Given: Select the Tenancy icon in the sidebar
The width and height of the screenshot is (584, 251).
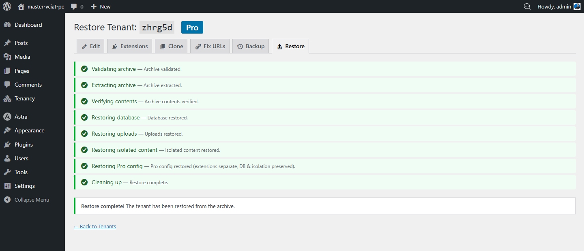Looking at the screenshot, I should point(7,98).
